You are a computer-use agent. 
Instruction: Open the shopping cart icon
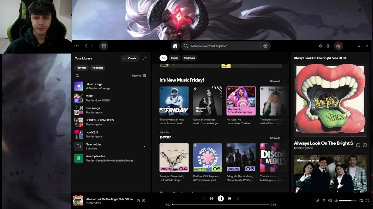[x=104, y=46]
